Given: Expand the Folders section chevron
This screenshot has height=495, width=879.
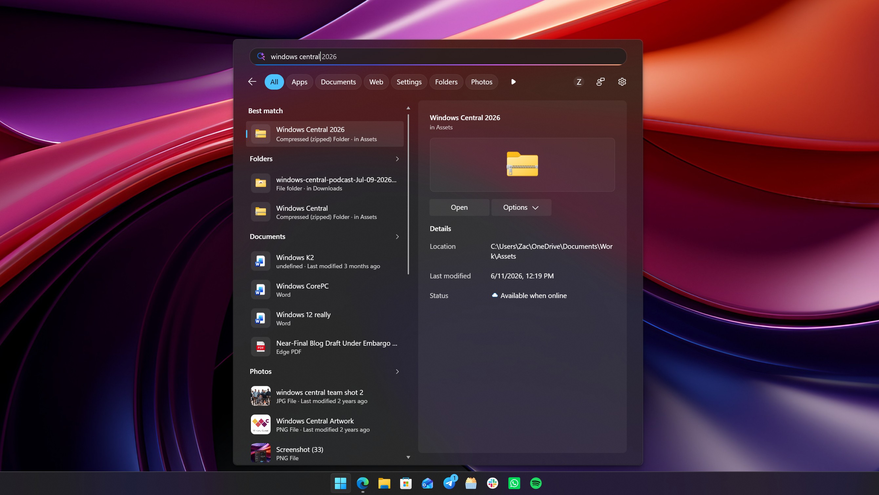Looking at the screenshot, I should click(397, 159).
